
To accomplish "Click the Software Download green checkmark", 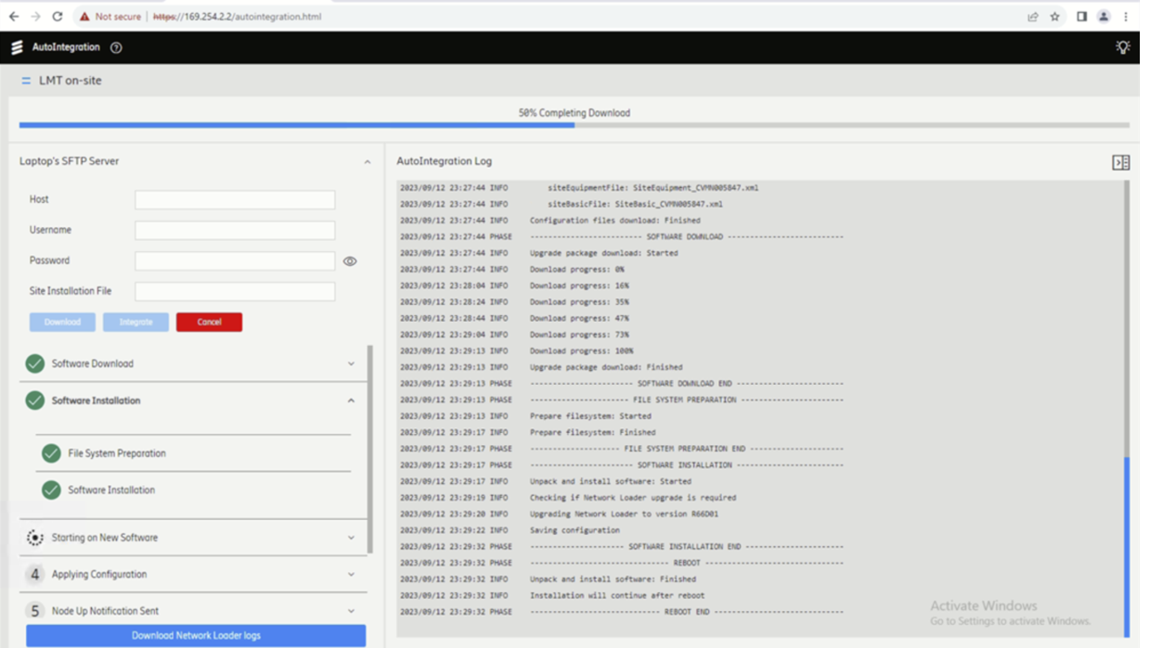I will point(35,363).
